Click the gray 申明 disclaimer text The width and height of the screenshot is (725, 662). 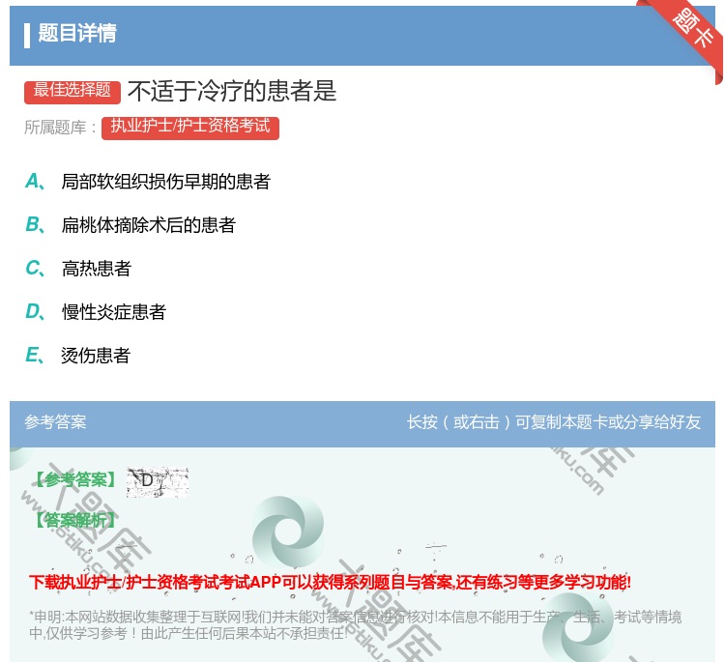[355, 625]
